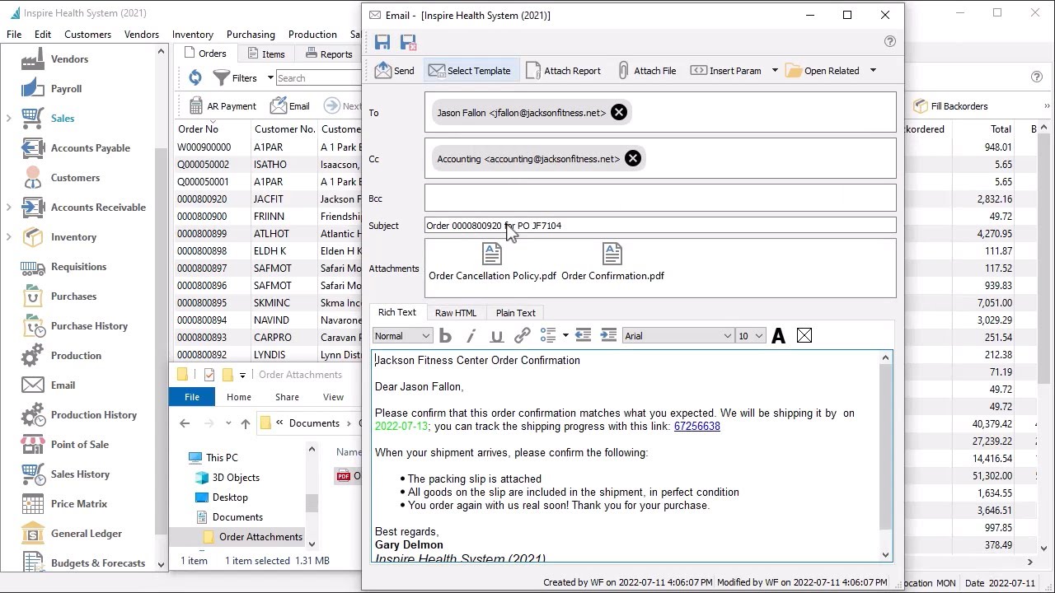This screenshot has width=1055, height=593.
Task: Expand the list style dropdown arrow
Action: (565, 336)
